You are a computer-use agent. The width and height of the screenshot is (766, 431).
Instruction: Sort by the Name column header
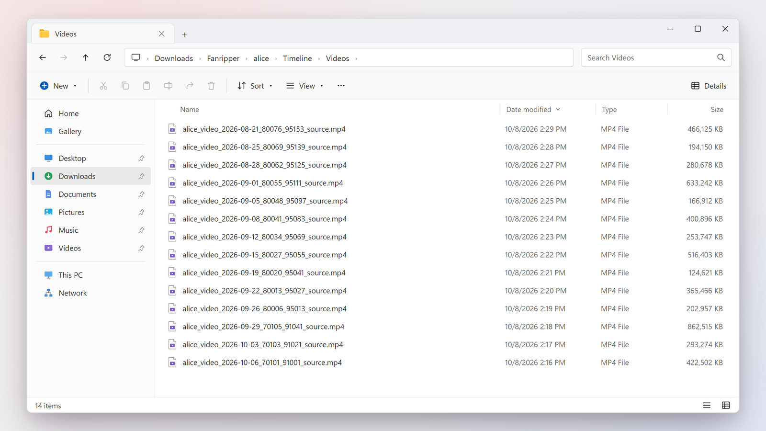coord(190,110)
